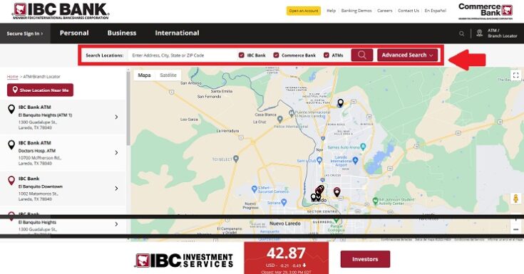
Task: Click the TCI SELECT map marker
Action: (236, 159)
